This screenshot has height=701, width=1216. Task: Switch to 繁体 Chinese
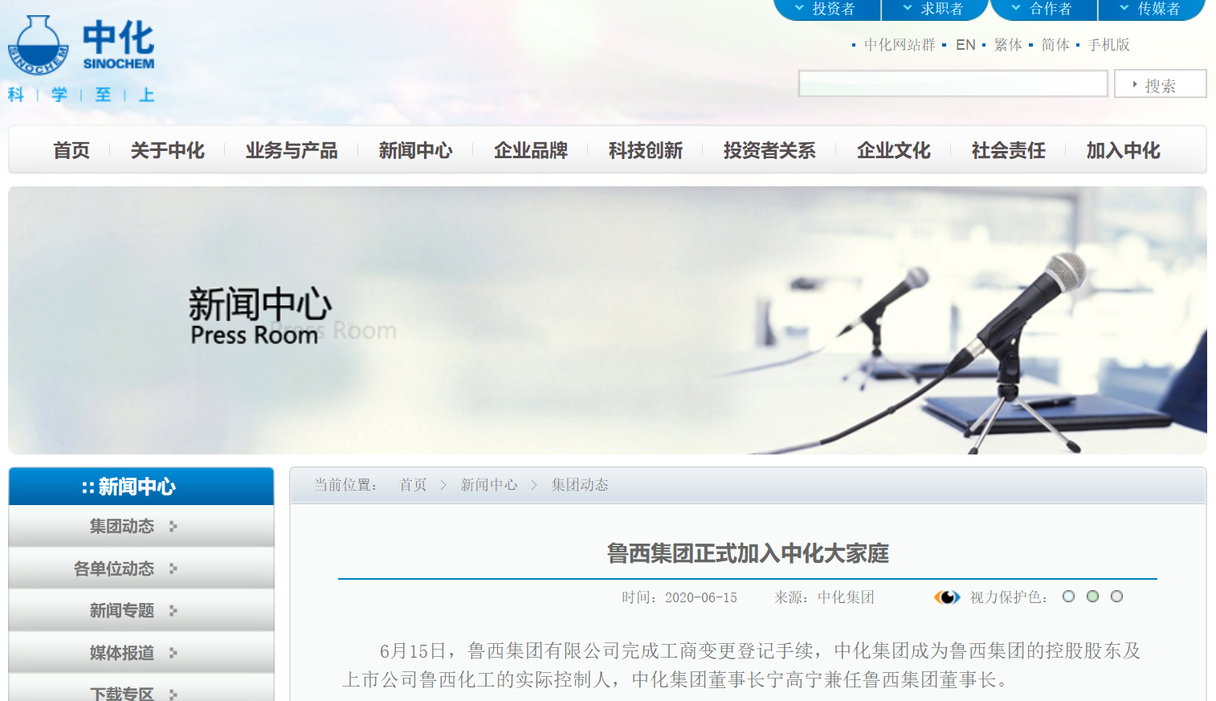point(1008,45)
